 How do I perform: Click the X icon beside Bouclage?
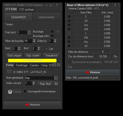[58, 32]
